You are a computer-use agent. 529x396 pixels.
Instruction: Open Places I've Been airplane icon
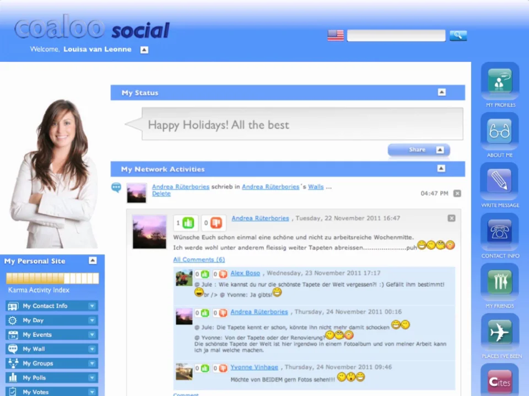tap(500, 332)
